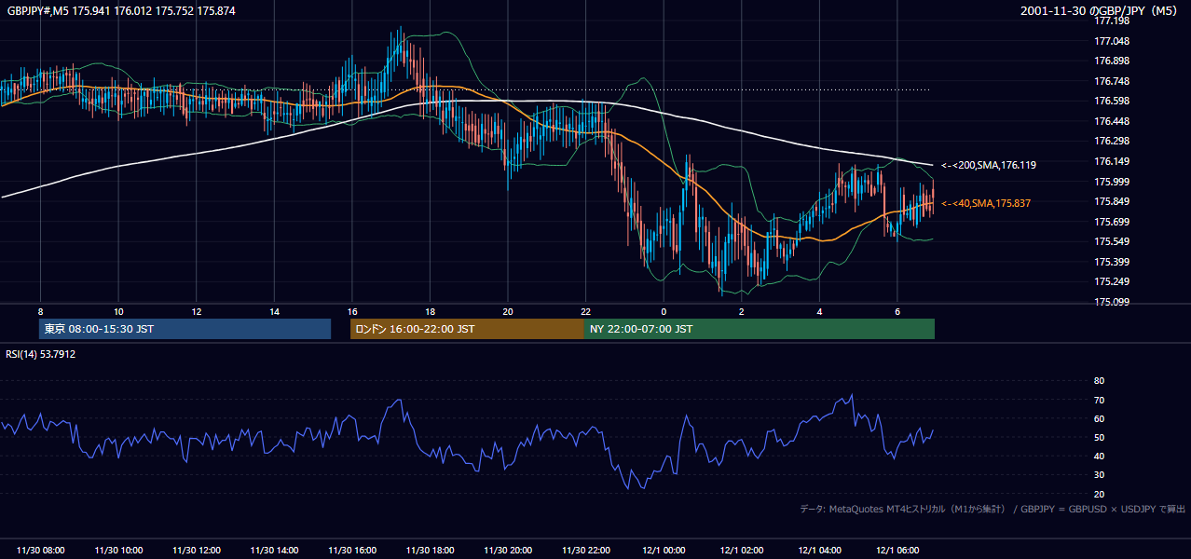Click the 177.048 price axis label
Screen dimensions: 1191x559
click(x=1112, y=42)
